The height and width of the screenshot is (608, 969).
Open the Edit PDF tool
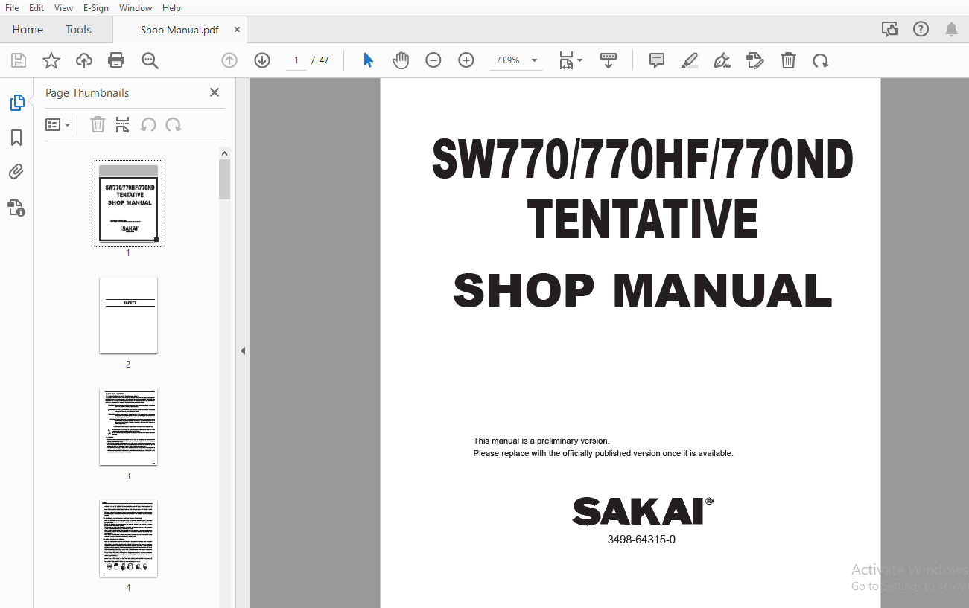coord(755,60)
